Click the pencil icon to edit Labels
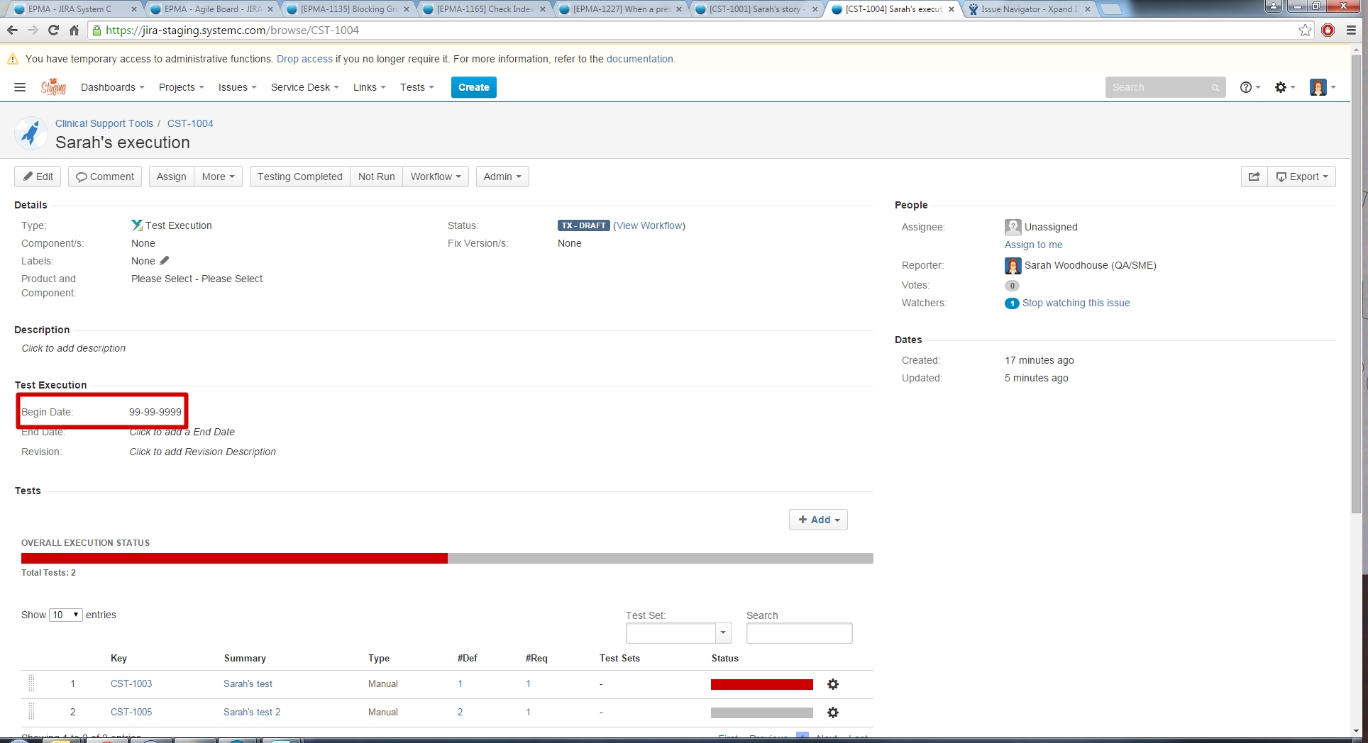This screenshot has width=1368, height=743. [165, 261]
